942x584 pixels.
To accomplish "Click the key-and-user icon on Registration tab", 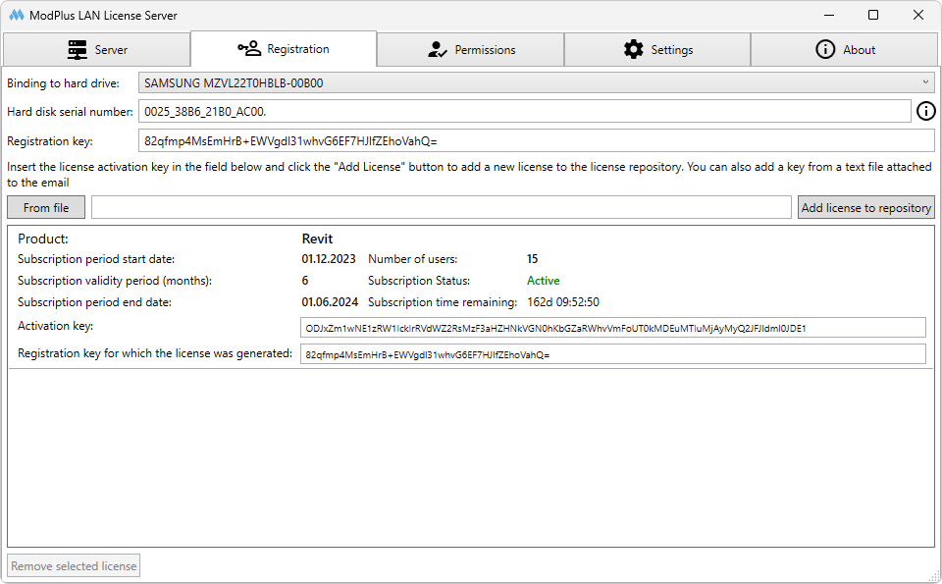I will coord(249,48).
